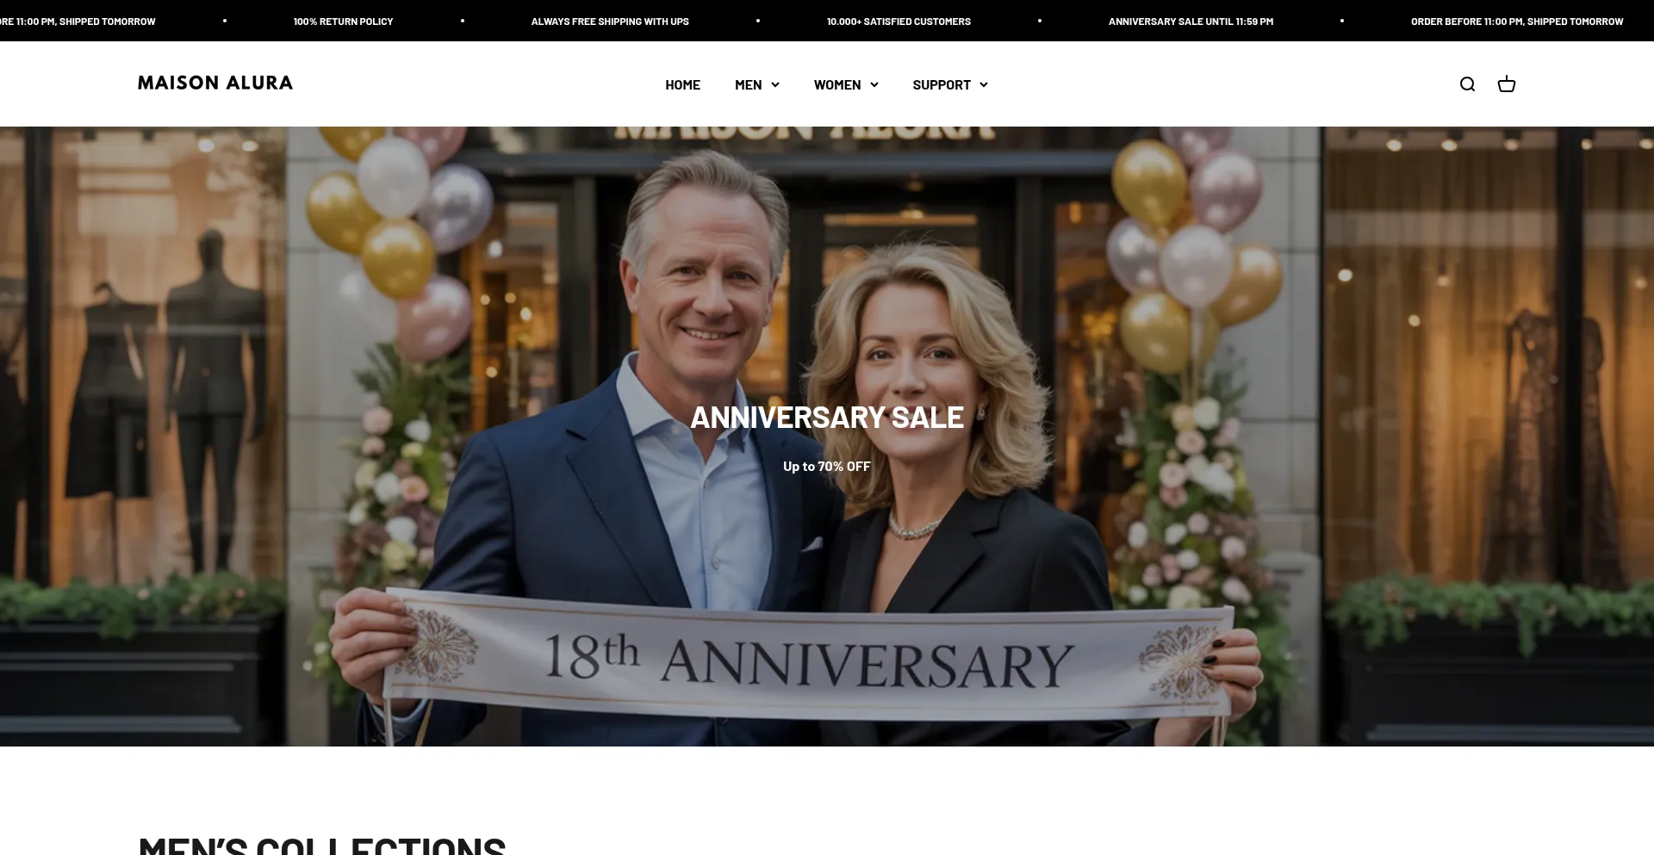This screenshot has width=1654, height=855.
Task: Expand the SUPPORT dropdown chevron
Action: click(x=984, y=84)
